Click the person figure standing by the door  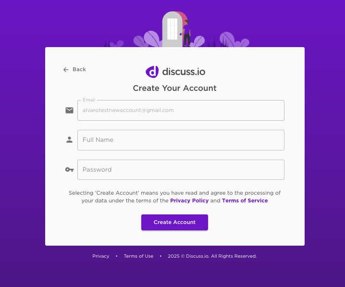[186, 33]
